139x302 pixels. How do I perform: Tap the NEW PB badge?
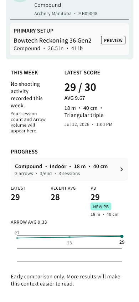[101, 207]
